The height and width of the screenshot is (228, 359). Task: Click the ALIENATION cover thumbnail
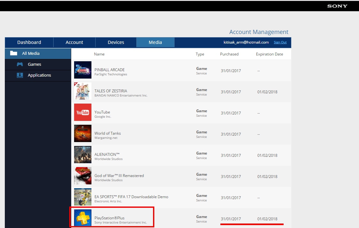(83, 155)
